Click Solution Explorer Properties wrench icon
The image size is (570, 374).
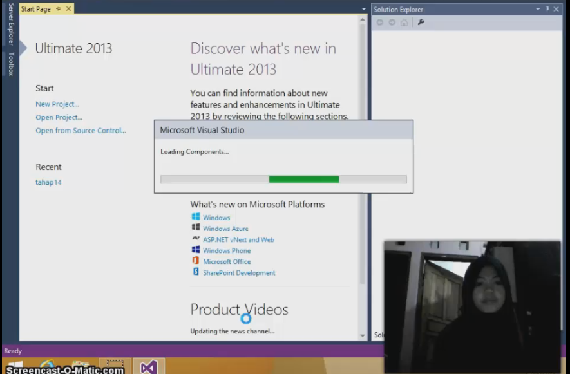[x=421, y=23]
